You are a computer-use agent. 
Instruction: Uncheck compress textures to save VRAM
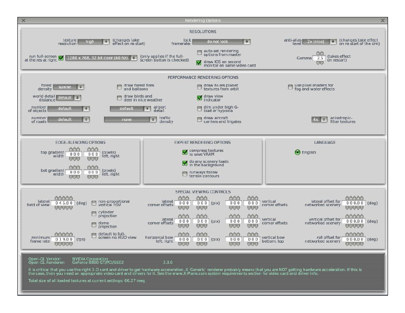click(x=185, y=152)
